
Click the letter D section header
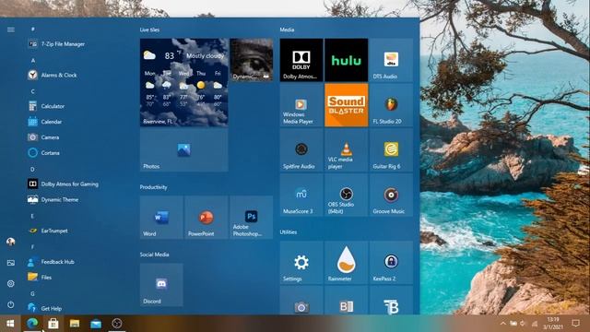33,170
